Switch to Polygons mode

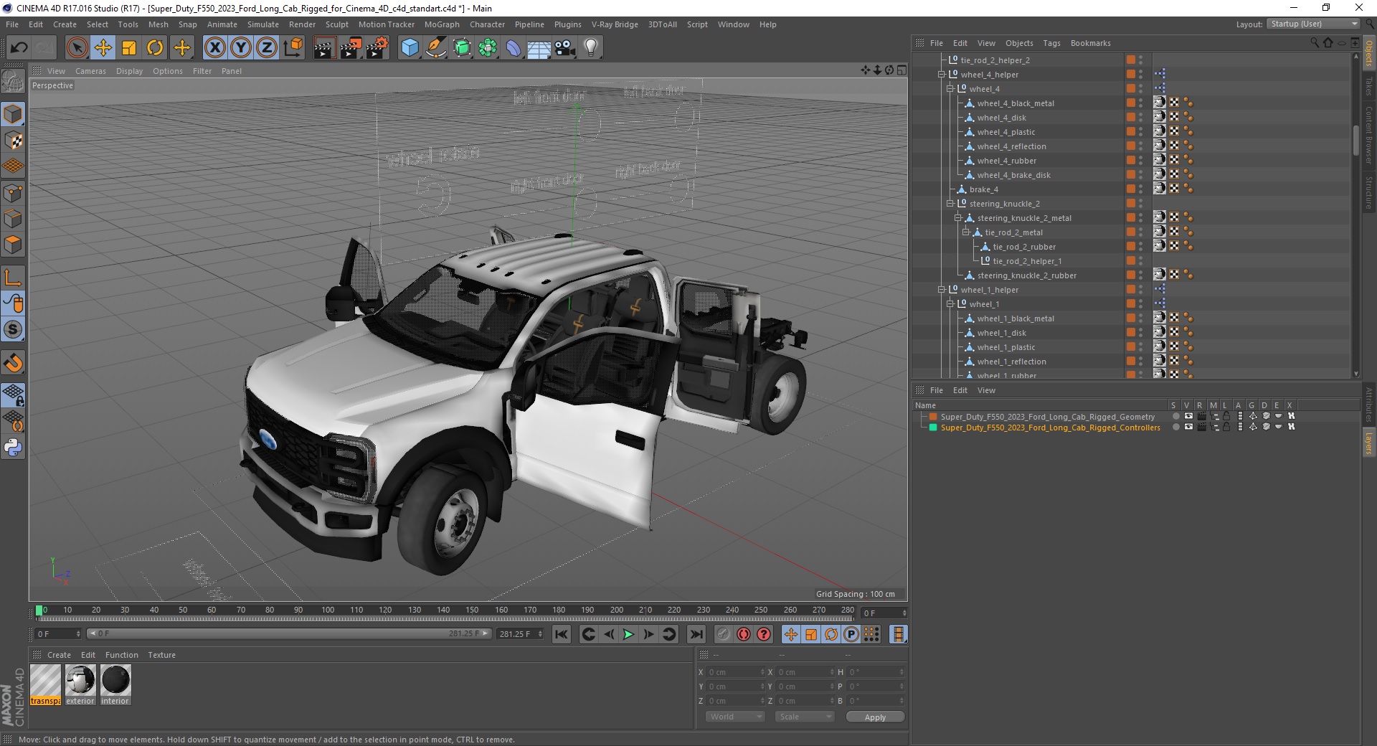click(13, 245)
